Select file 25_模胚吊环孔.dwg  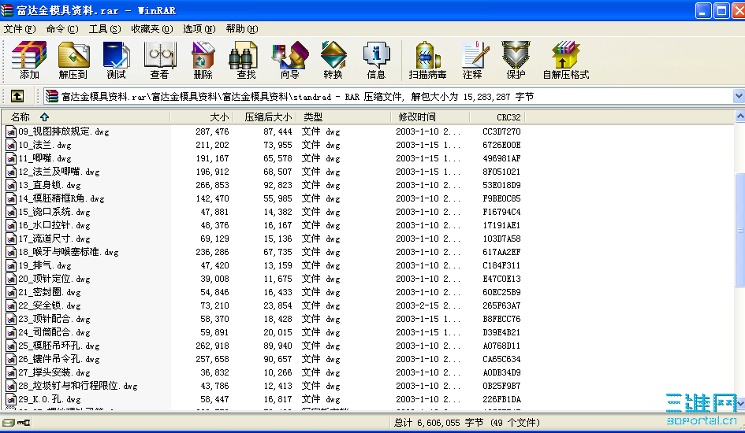59,346
